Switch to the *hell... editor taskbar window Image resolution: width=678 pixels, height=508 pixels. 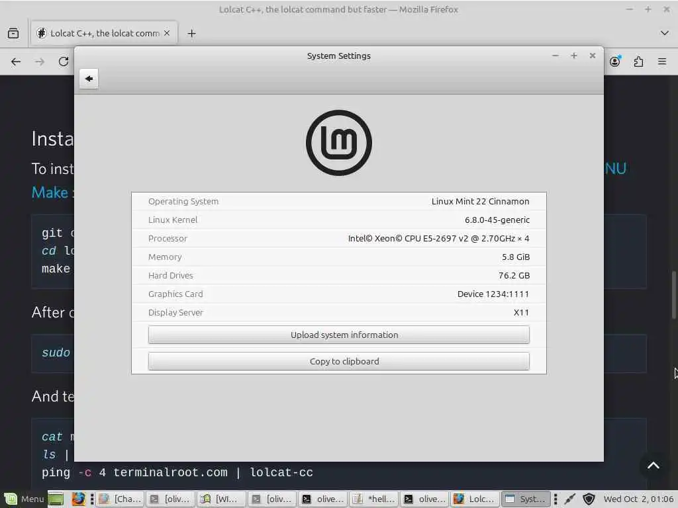[x=375, y=499]
